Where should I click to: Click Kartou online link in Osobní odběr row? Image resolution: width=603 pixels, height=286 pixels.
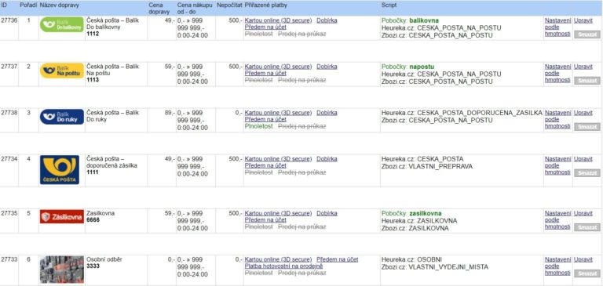click(x=278, y=259)
